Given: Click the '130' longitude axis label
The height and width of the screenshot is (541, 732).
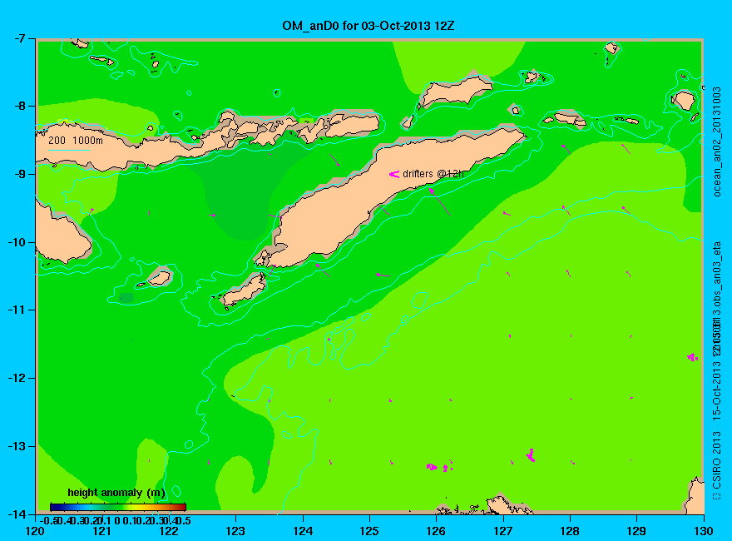Looking at the screenshot, I should pyautogui.click(x=704, y=531).
